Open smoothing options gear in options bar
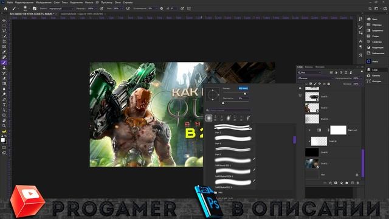The width and height of the screenshot is (389, 219). pos(162,9)
